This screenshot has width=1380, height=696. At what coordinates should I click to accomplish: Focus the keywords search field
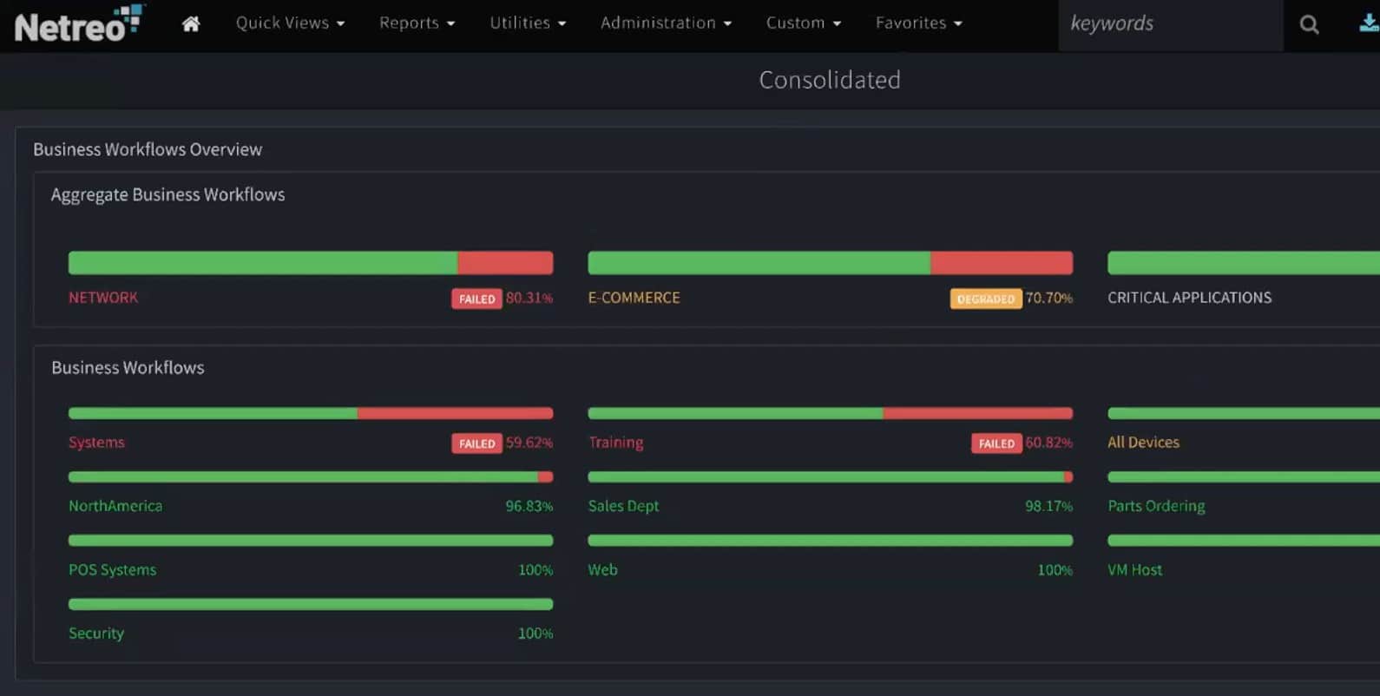pos(1170,25)
